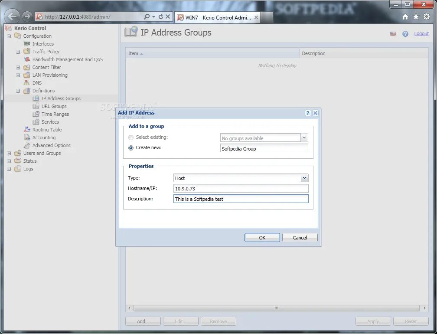The image size is (437, 334).
Task: Open the Type dropdown showing Host
Action: pos(304,178)
